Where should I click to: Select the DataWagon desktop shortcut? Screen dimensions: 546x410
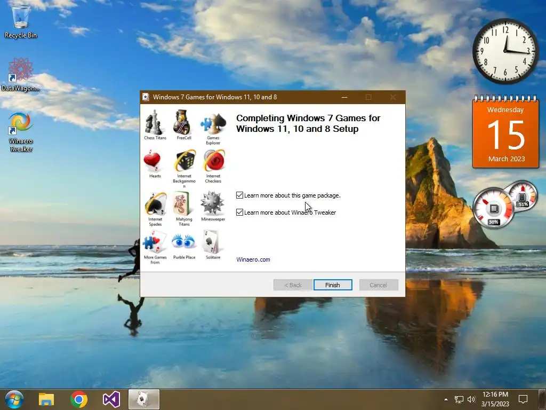coord(21,74)
